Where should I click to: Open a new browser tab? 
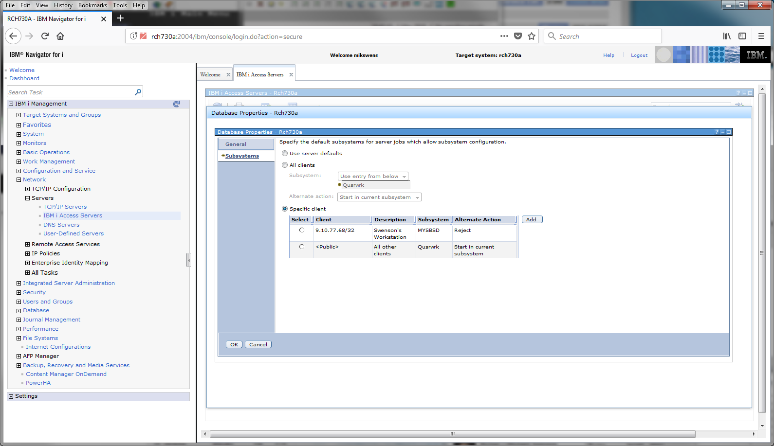pos(120,18)
